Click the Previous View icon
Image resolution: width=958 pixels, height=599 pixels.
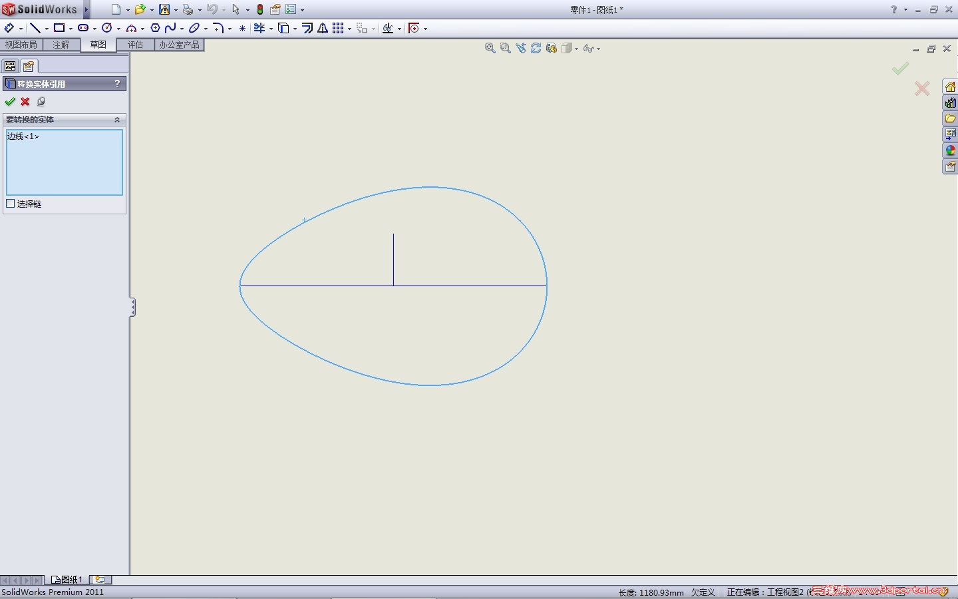click(x=521, y=48)
